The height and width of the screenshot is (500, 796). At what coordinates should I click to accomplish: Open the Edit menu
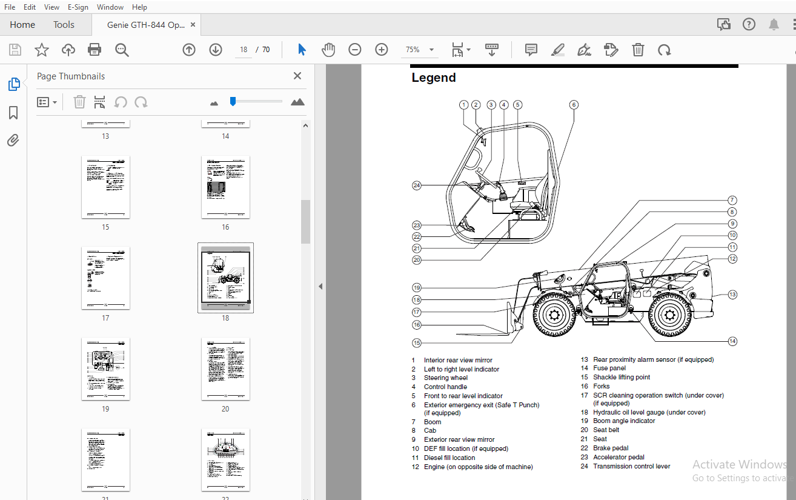point(30,7)
